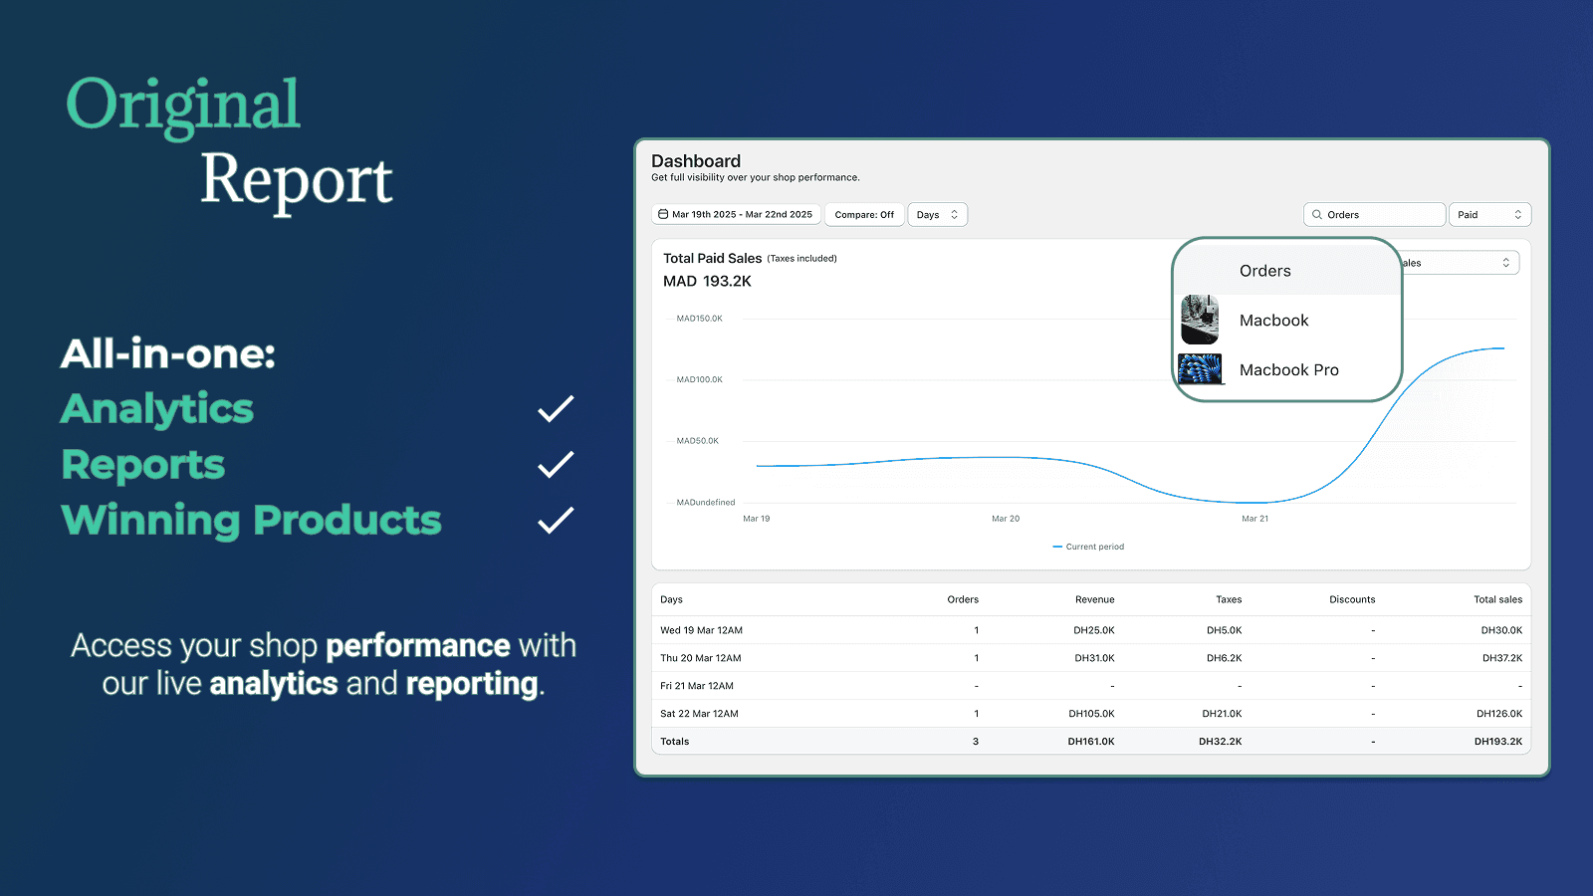Choose Orders heading in the popup list
The image size is (1593, 896).
(x=1264, y=271)
